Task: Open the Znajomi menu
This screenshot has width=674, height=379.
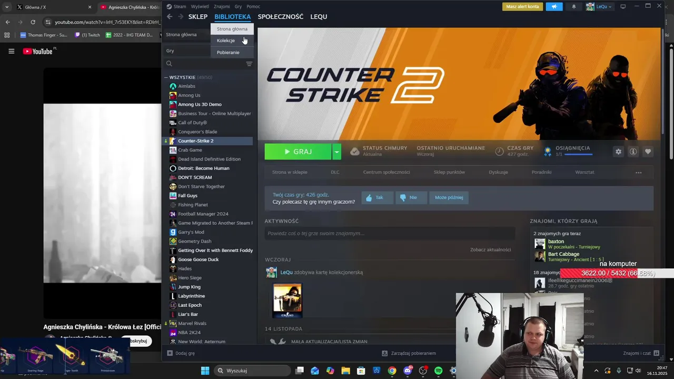Action: coord(222,6)
